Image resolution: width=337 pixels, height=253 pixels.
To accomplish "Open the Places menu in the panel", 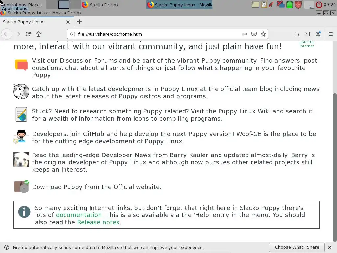I will (35, 5).
